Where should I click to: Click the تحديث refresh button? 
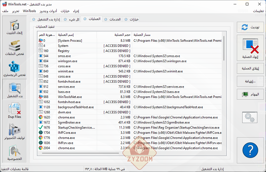pos(250,27)
